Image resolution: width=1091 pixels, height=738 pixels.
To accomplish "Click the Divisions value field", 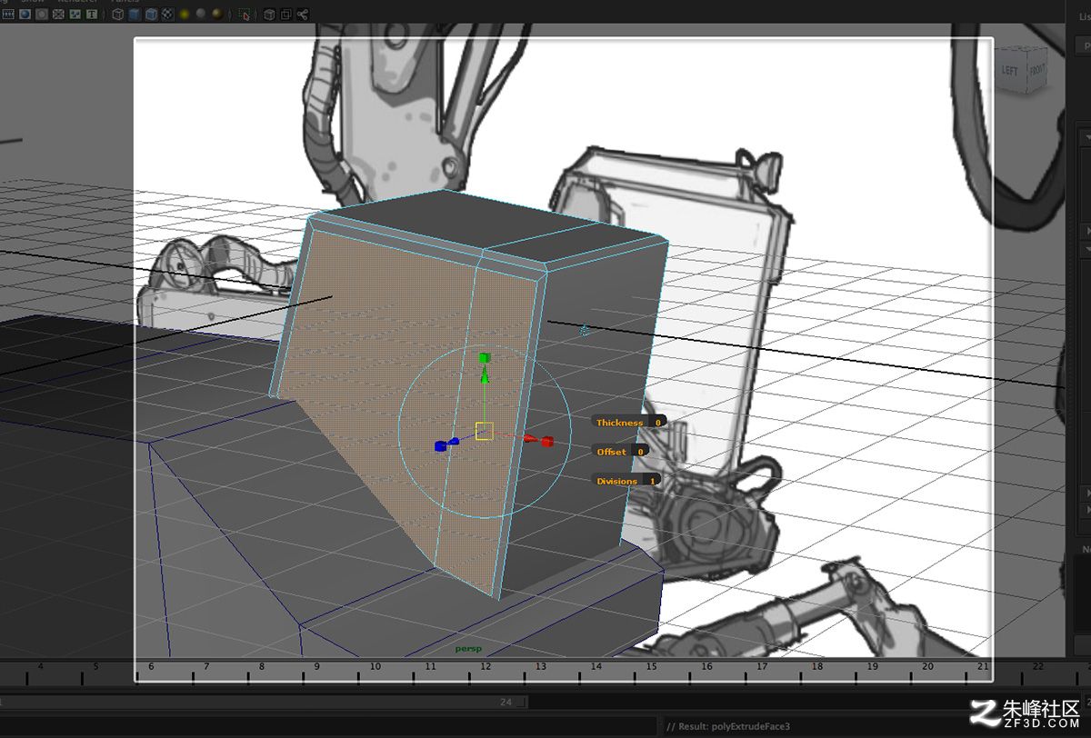I will [652, 481].
